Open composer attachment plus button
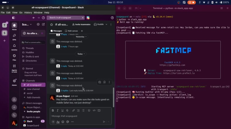 coord(53,122)
